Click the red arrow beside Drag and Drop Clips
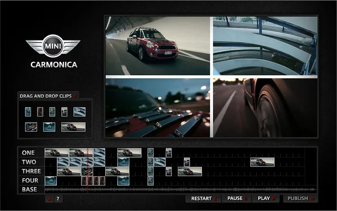This screenshot has height=211, width=337. tap(75, 96)
